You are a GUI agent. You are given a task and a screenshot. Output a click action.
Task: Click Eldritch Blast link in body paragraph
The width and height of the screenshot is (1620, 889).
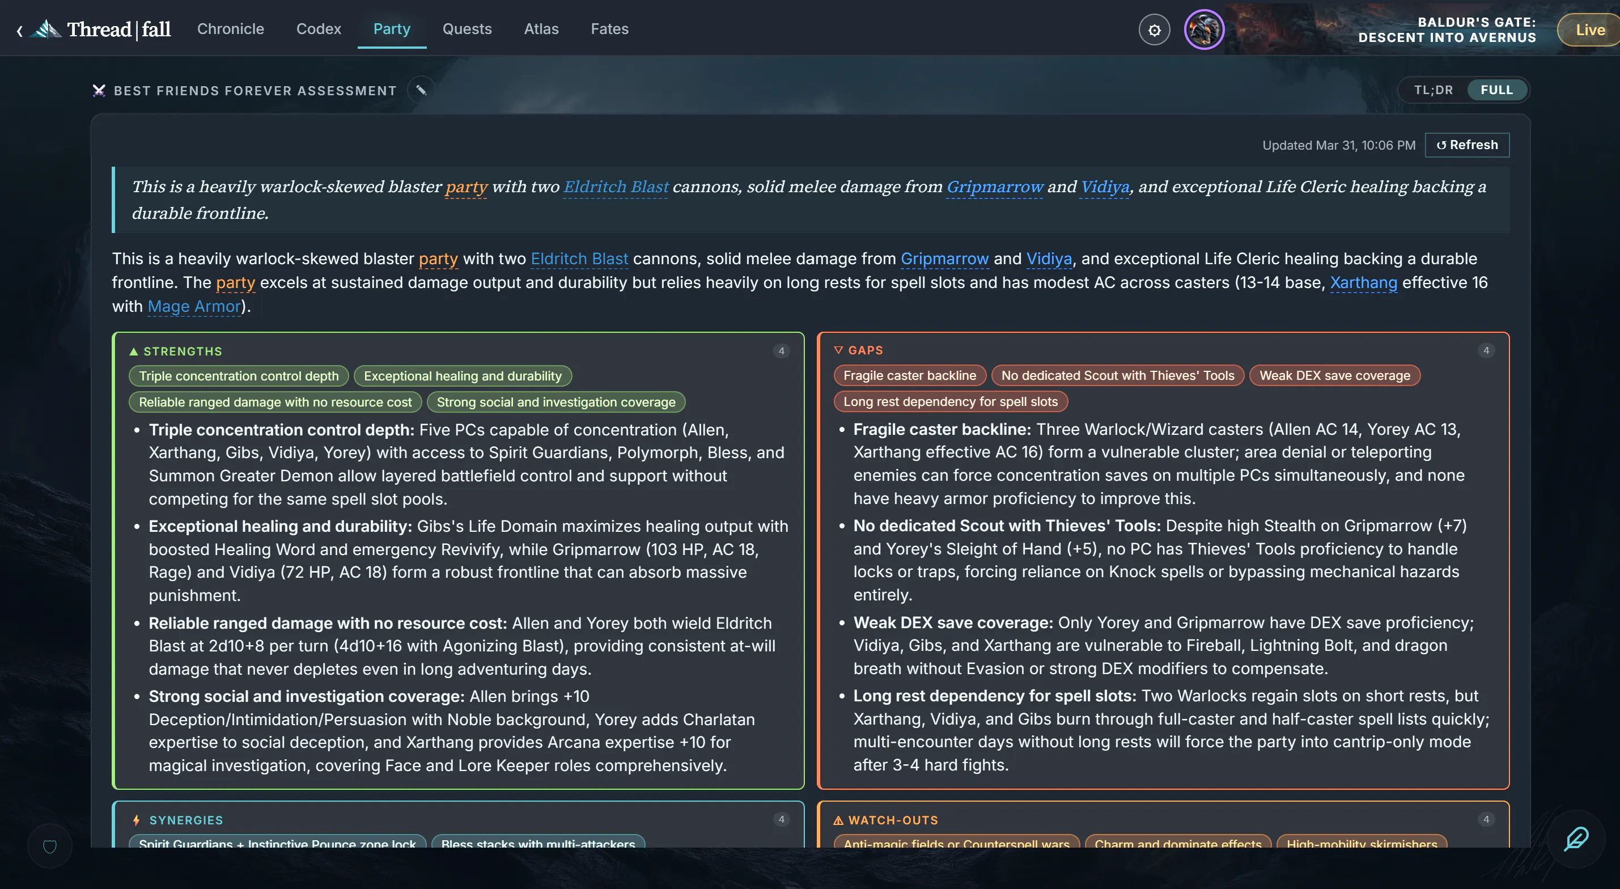tap(579, 259)
